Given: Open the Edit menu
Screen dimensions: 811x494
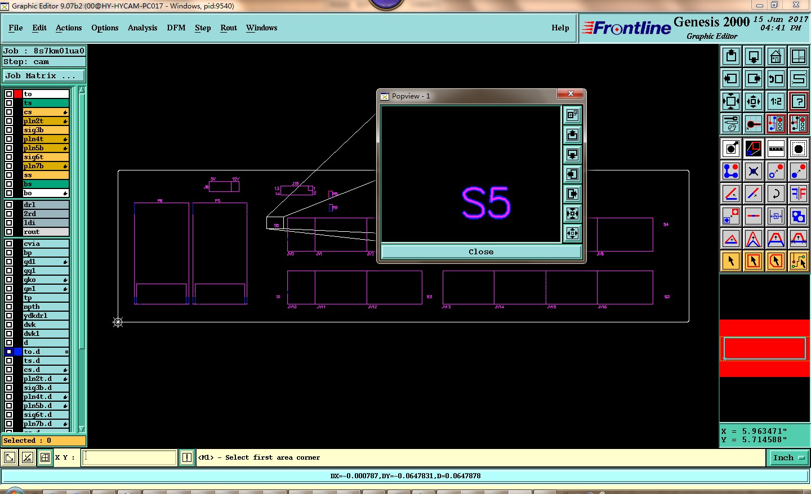Looking at the screenshot, I should click(39, 28).
